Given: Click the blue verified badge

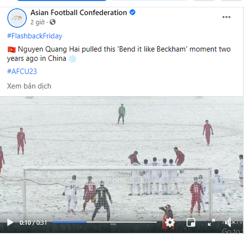Looking at the screenshot, I should point(132,12).
